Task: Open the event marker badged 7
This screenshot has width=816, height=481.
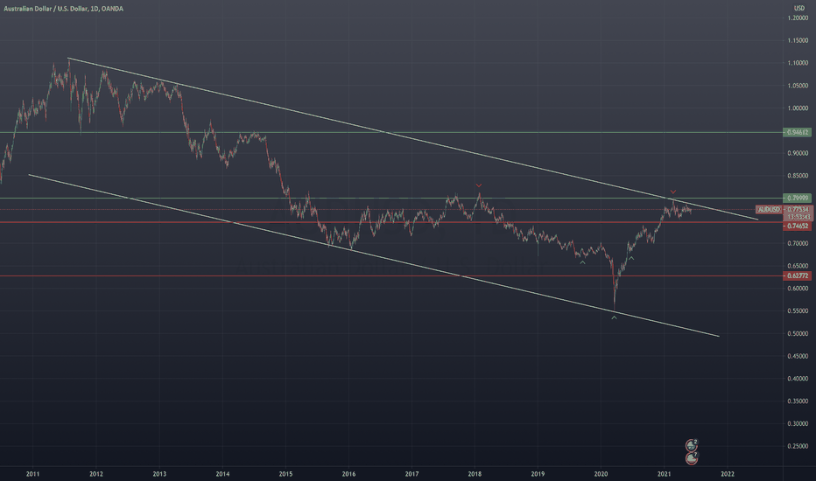Action: coord(692,458)
